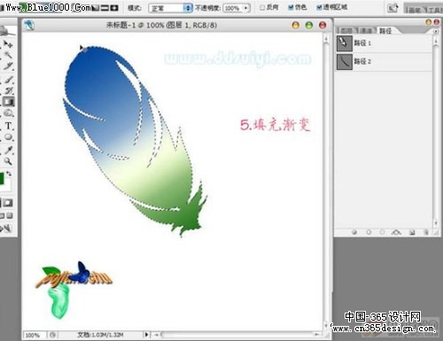Toggle the 透明区域 transparency checkbox

coord(319,7)
